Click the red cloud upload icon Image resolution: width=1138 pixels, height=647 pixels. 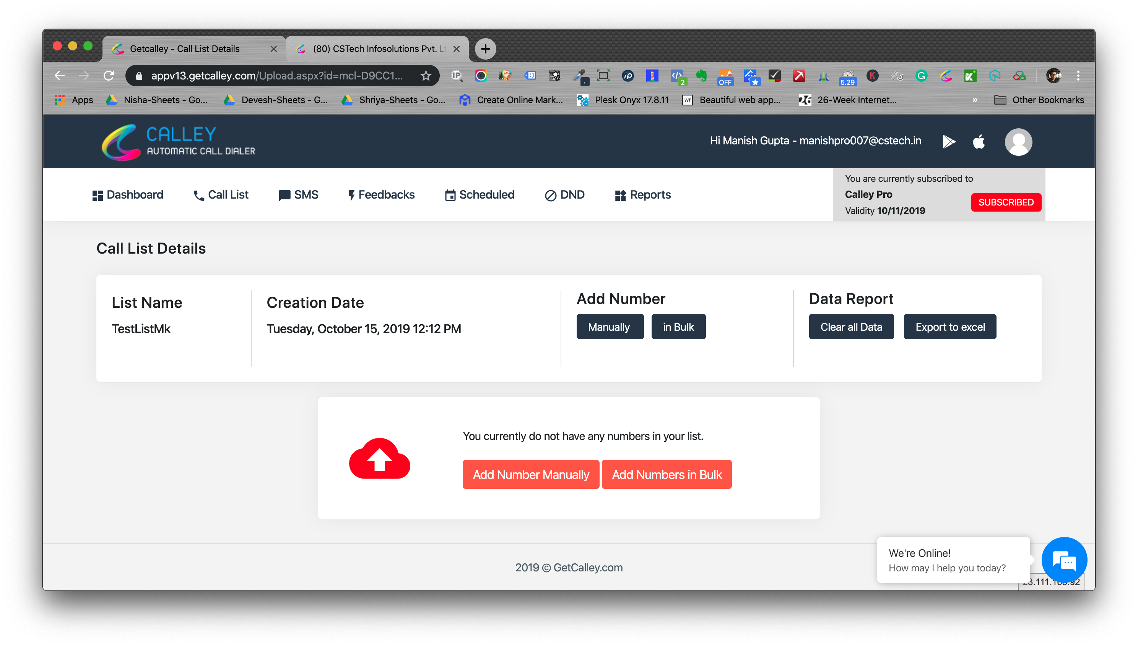pos(379,459)
